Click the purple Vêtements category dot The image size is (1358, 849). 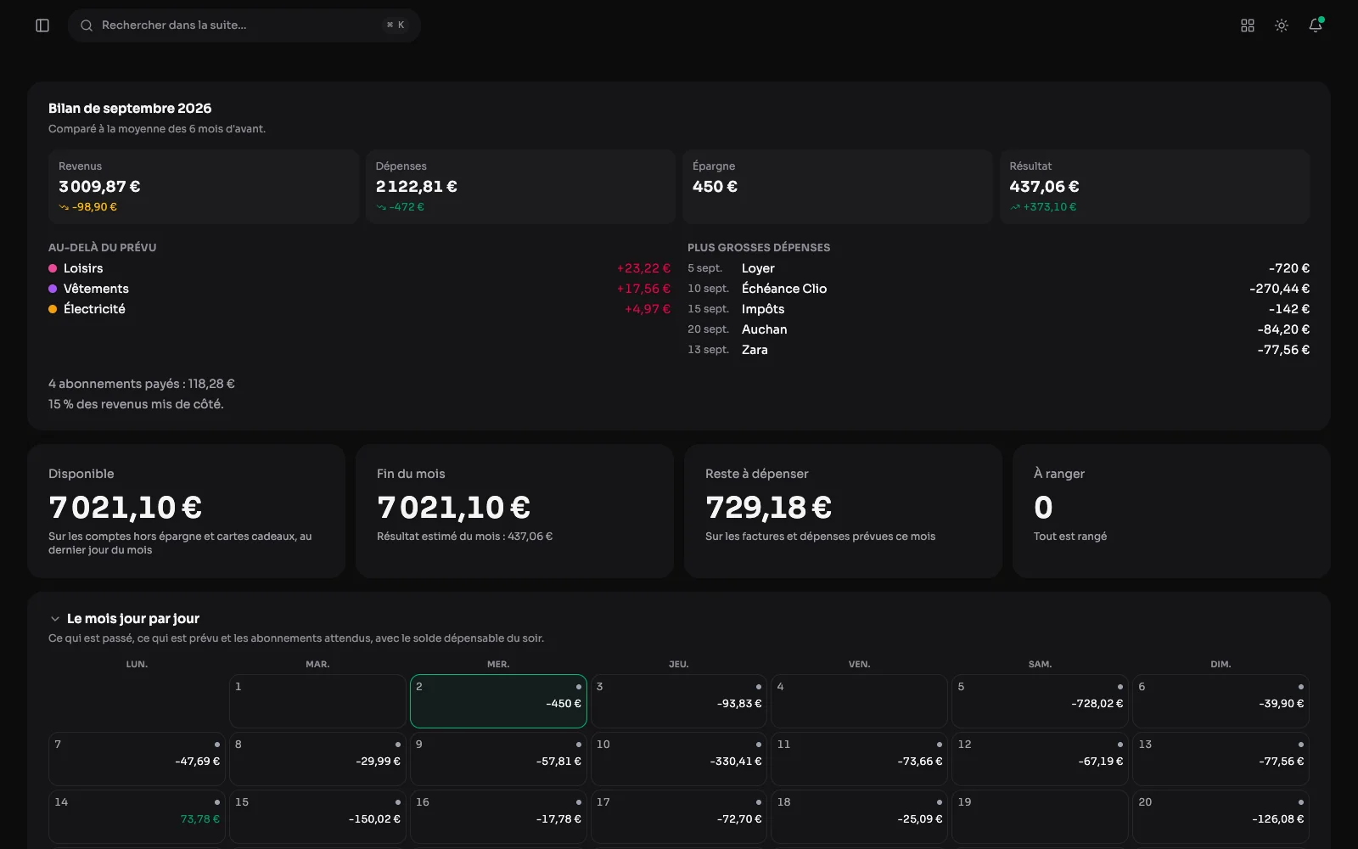(53, 289)
